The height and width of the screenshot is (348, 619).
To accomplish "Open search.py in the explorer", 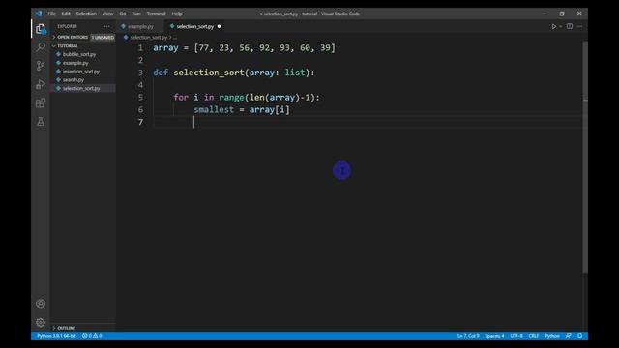I will pos(74,79).
